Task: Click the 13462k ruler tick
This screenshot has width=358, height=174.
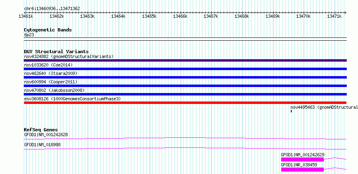Action: (57, 16)
